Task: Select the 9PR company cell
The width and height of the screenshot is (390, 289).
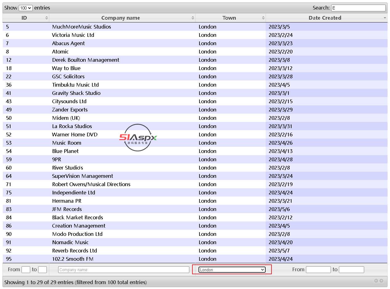Action: click(57, 159)
